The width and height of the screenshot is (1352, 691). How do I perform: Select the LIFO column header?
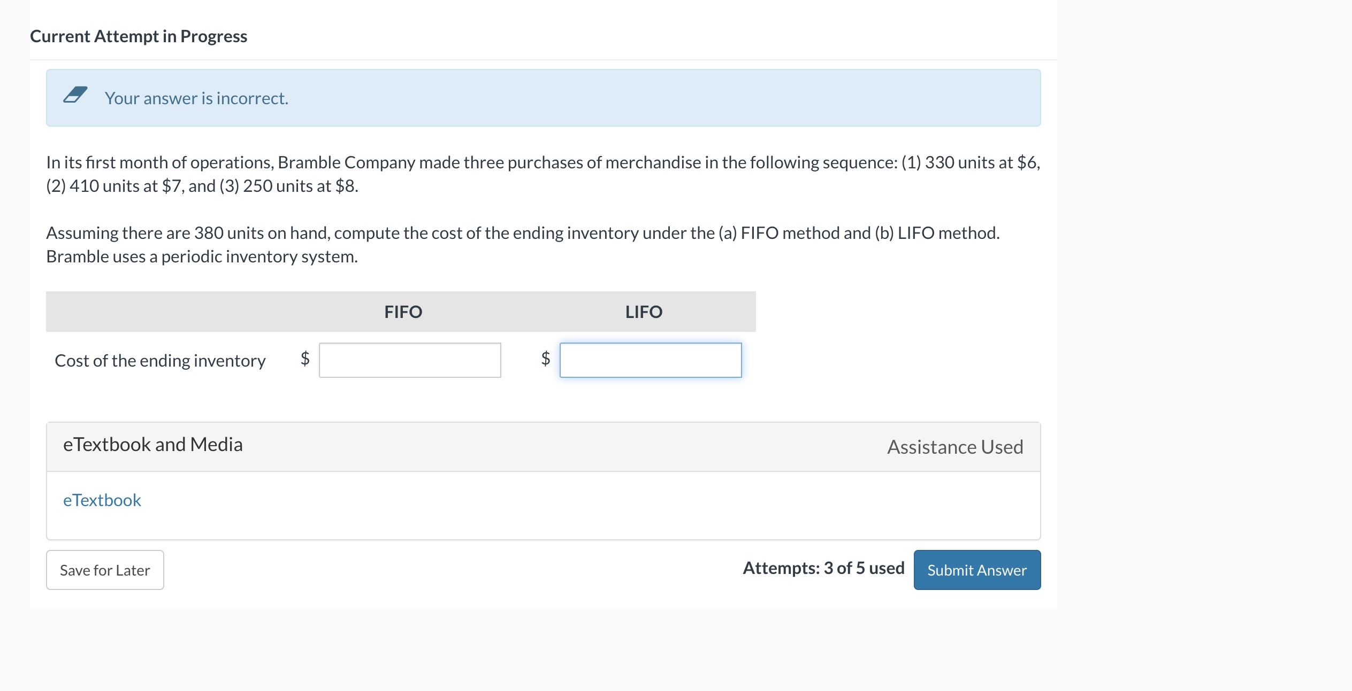point(644,312)
